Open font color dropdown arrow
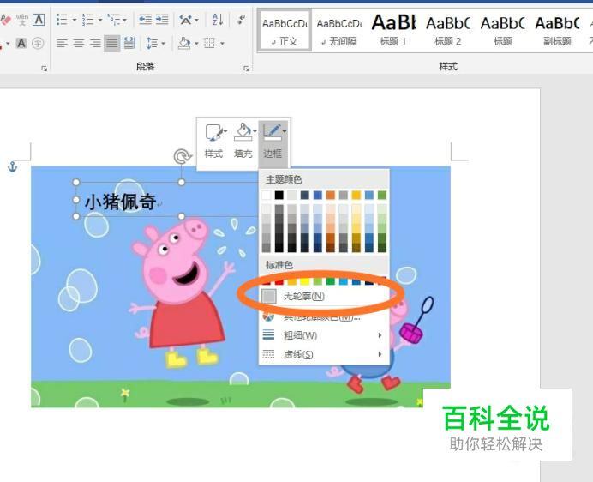This screenshot has width=593, height=482. [x=8, y=44]
